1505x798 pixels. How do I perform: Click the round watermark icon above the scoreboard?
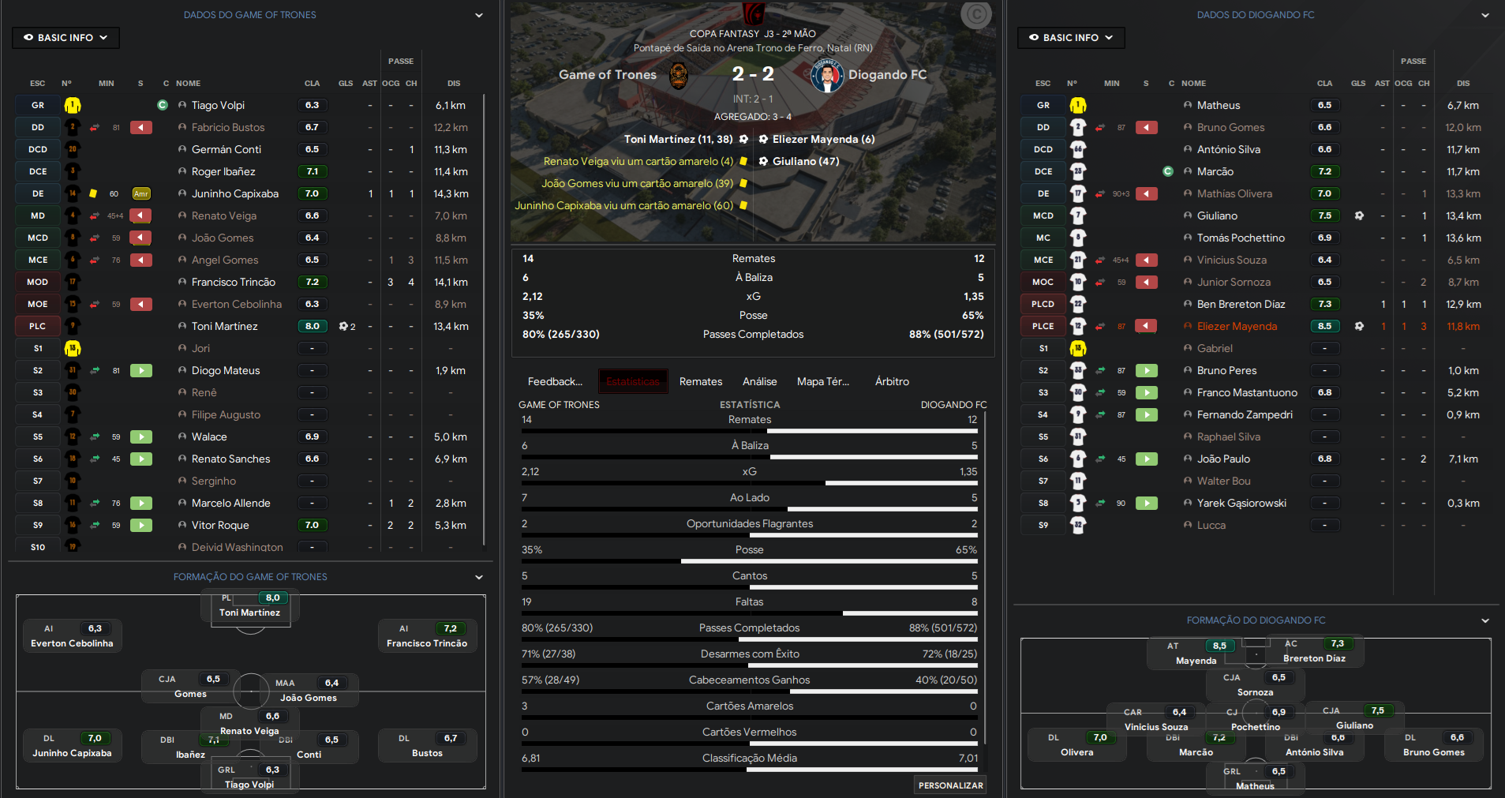tap(976, 14)
